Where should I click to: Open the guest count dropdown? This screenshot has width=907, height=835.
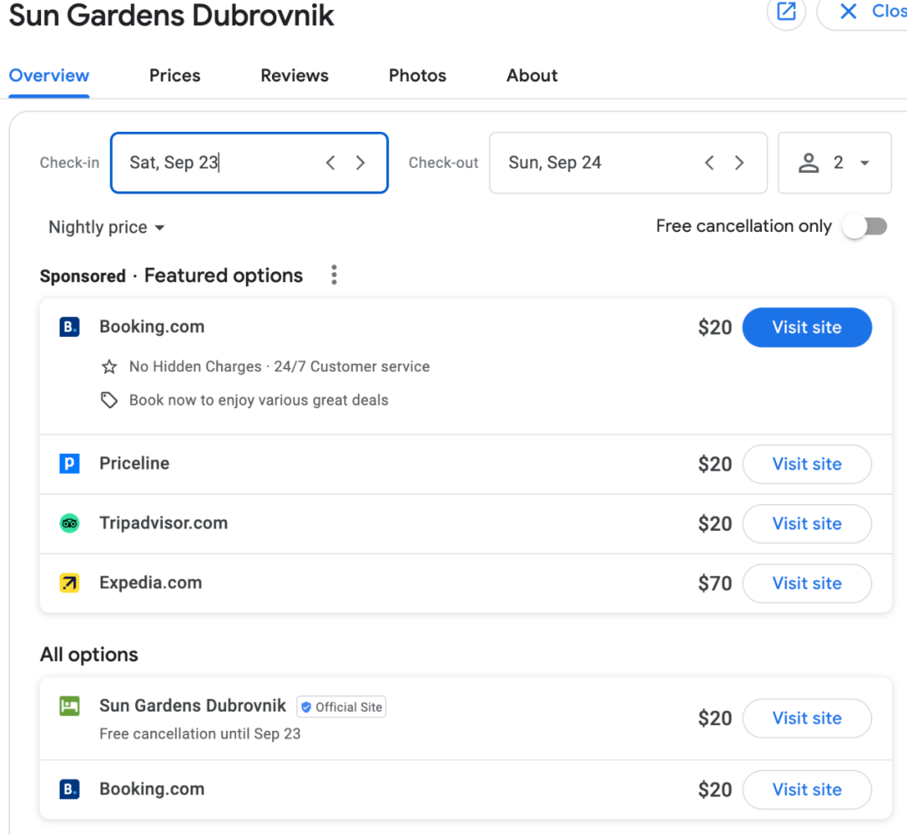click(834, 163)
